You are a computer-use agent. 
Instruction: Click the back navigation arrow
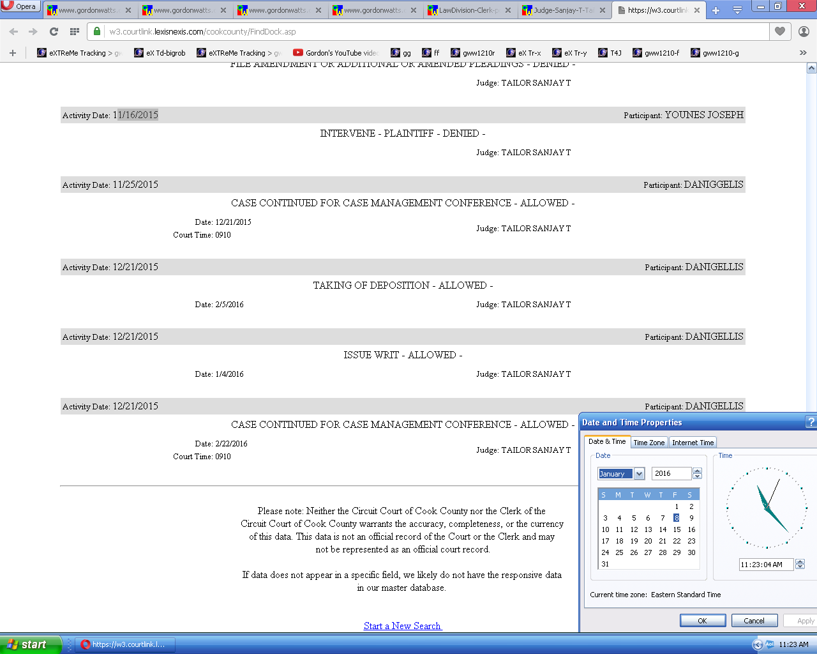pyautogui.click(x=13, y=31)
